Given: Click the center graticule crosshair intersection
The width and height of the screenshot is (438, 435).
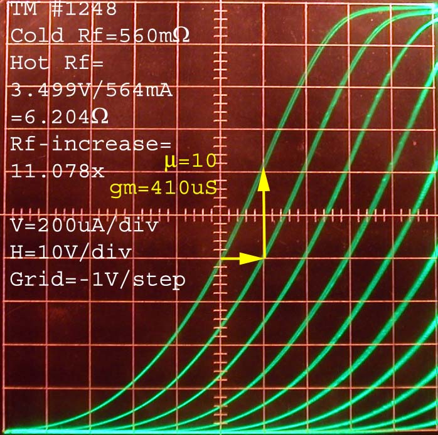Looking at the screenshot, I should tap(221, 215).
